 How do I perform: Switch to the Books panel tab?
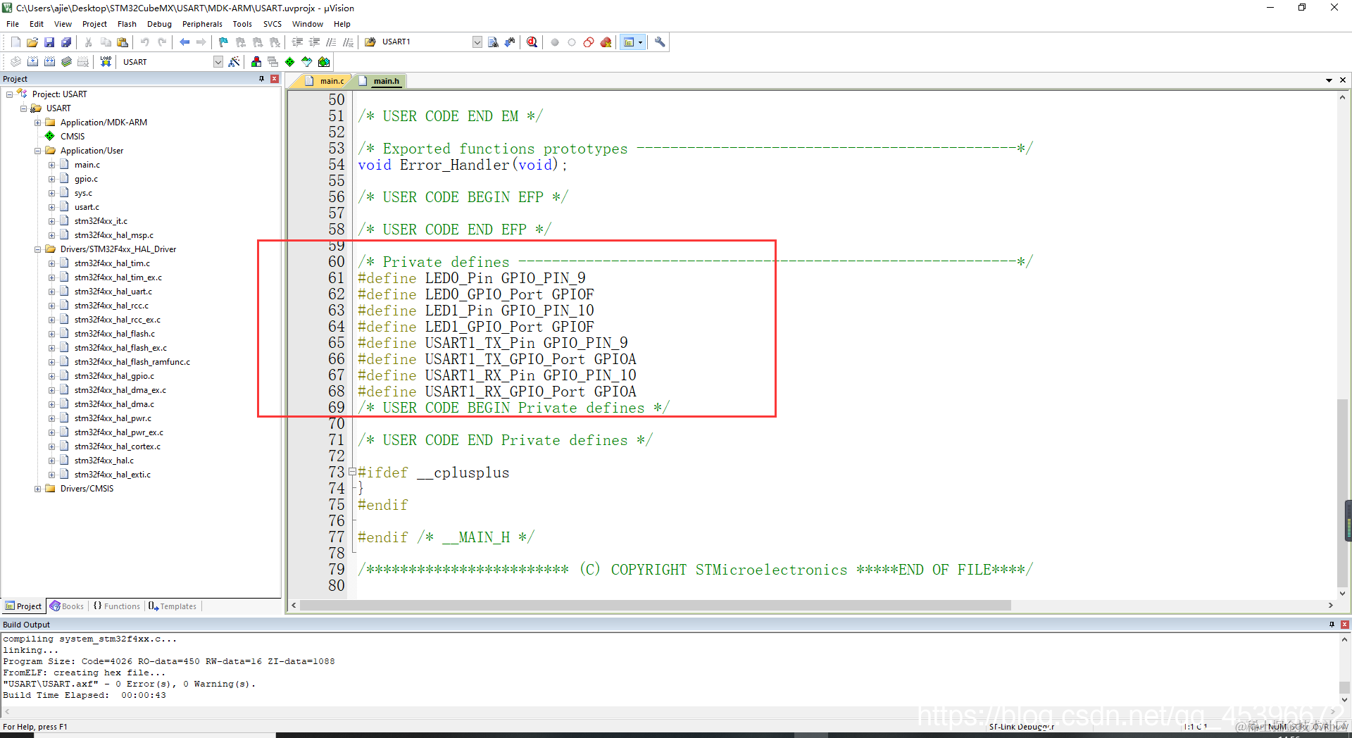67,606
